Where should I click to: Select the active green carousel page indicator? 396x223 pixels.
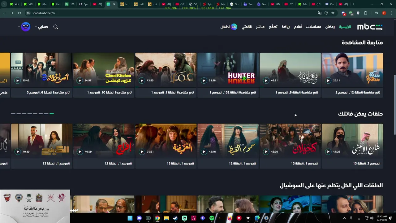52,114
